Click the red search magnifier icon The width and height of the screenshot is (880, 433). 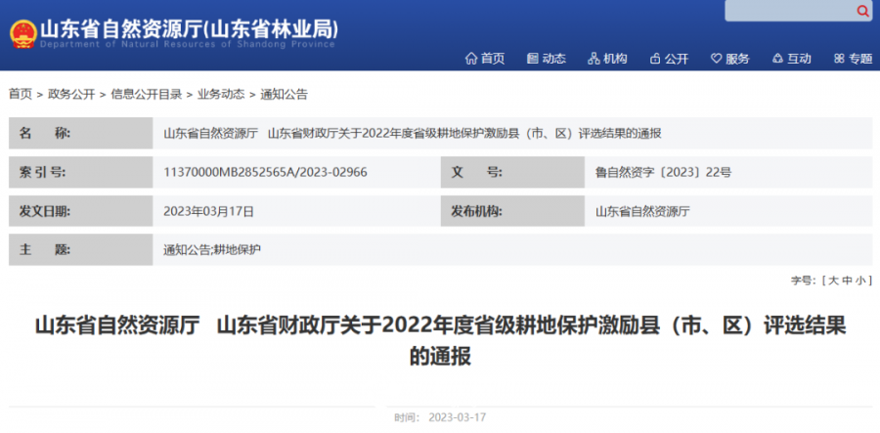tap(862, 11)
